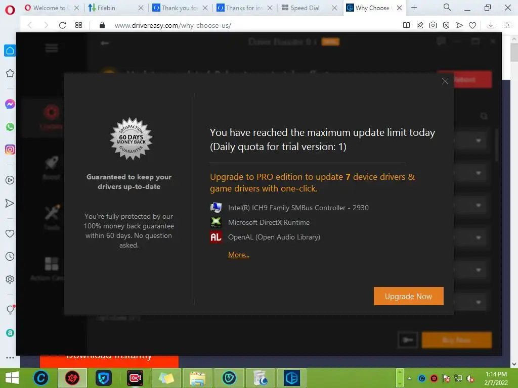
Task: Open the sidebar heart pinboards icon
Action: coord(10,233)
